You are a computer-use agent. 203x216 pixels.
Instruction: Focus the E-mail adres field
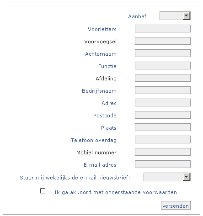tap(163, 164)
